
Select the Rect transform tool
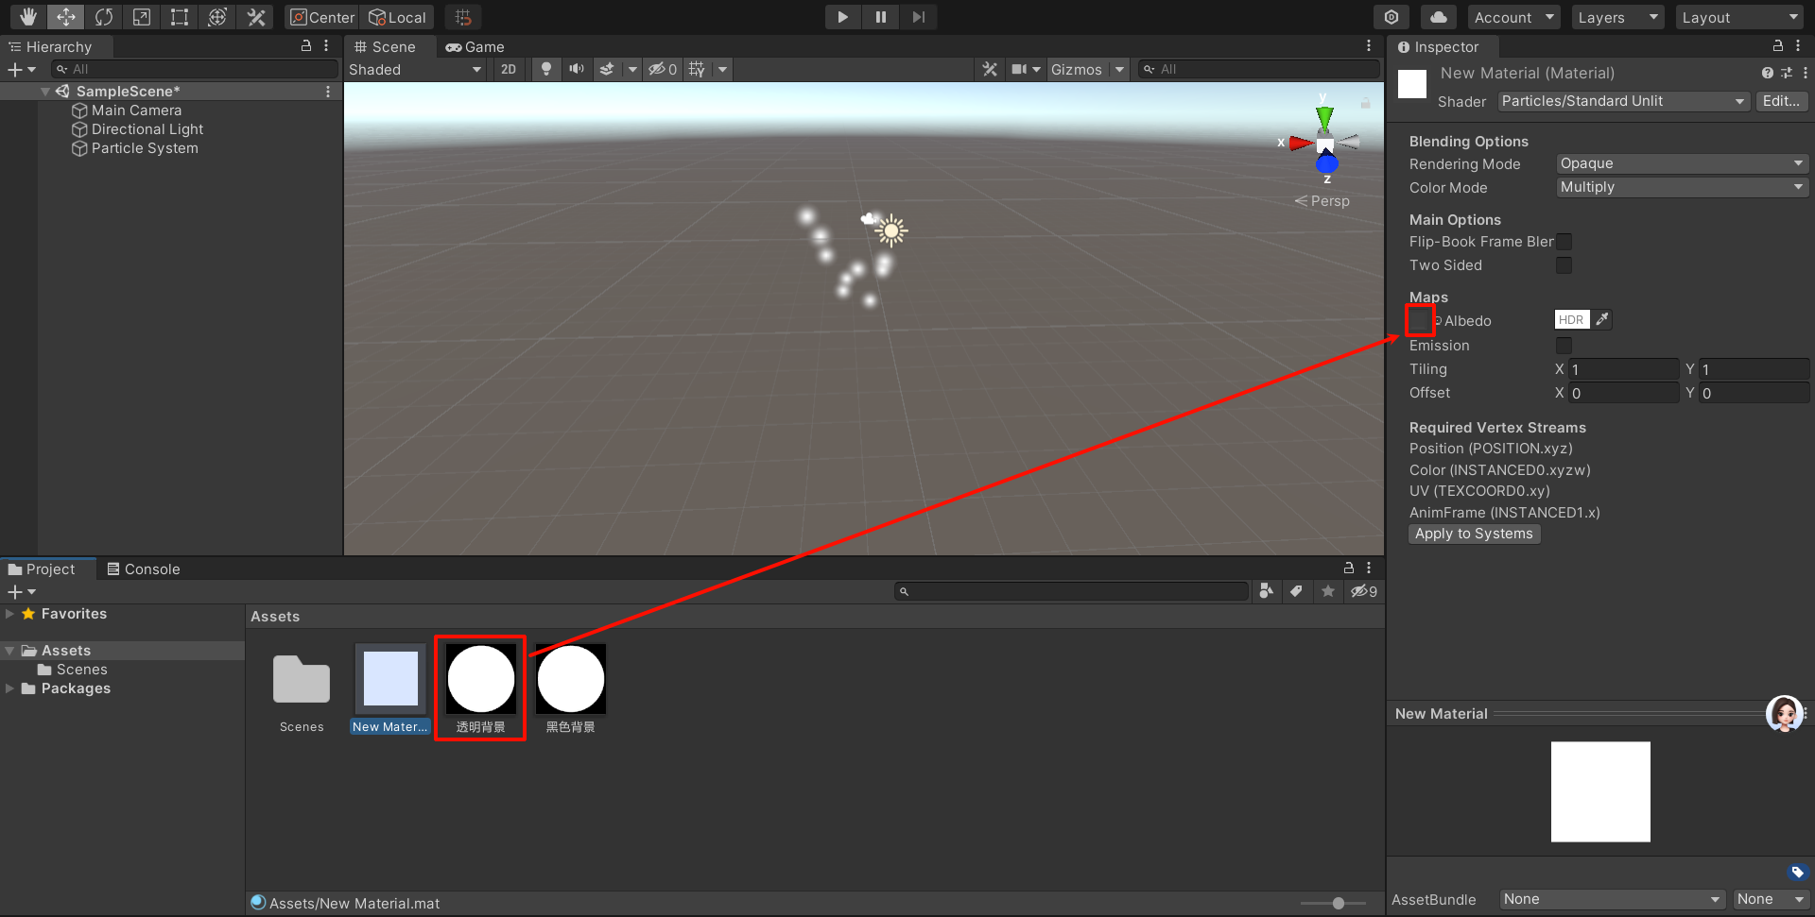(x=180, y=17)
